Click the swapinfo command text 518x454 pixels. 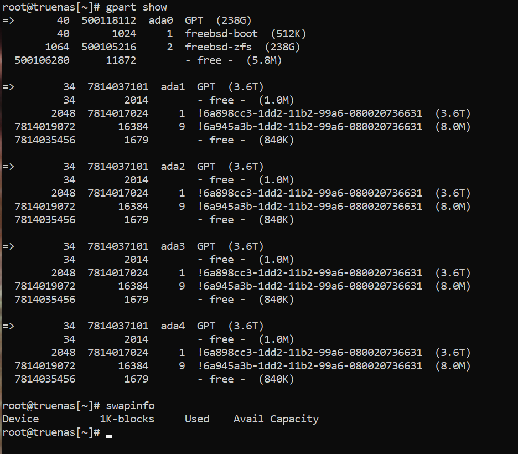click(130, 406)
